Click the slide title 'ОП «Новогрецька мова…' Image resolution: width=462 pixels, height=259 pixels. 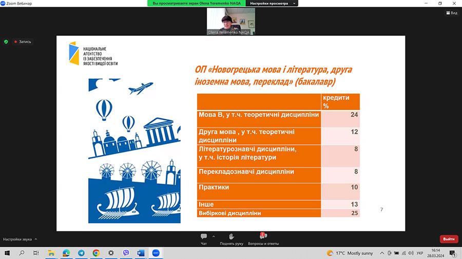(x=274, y=75)
